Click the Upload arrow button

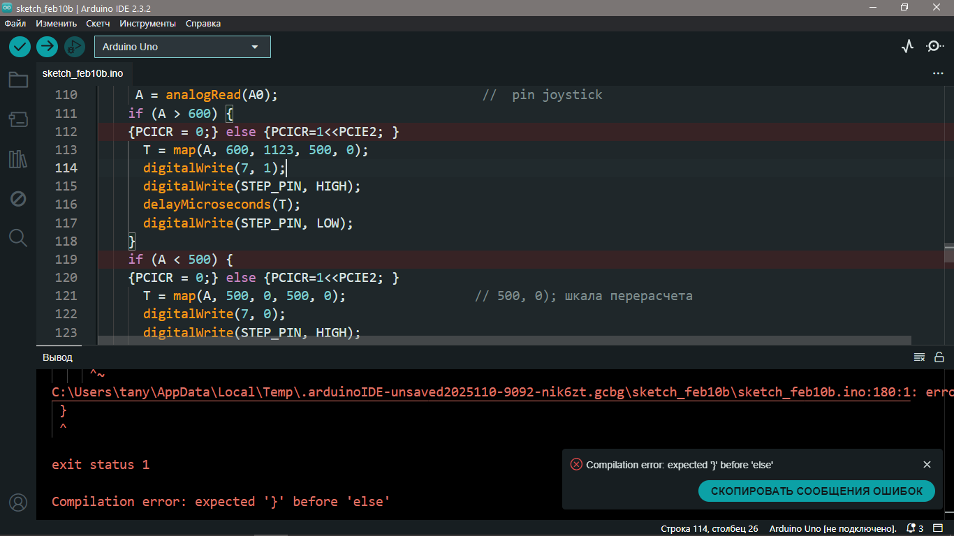[x=47, y=47]
